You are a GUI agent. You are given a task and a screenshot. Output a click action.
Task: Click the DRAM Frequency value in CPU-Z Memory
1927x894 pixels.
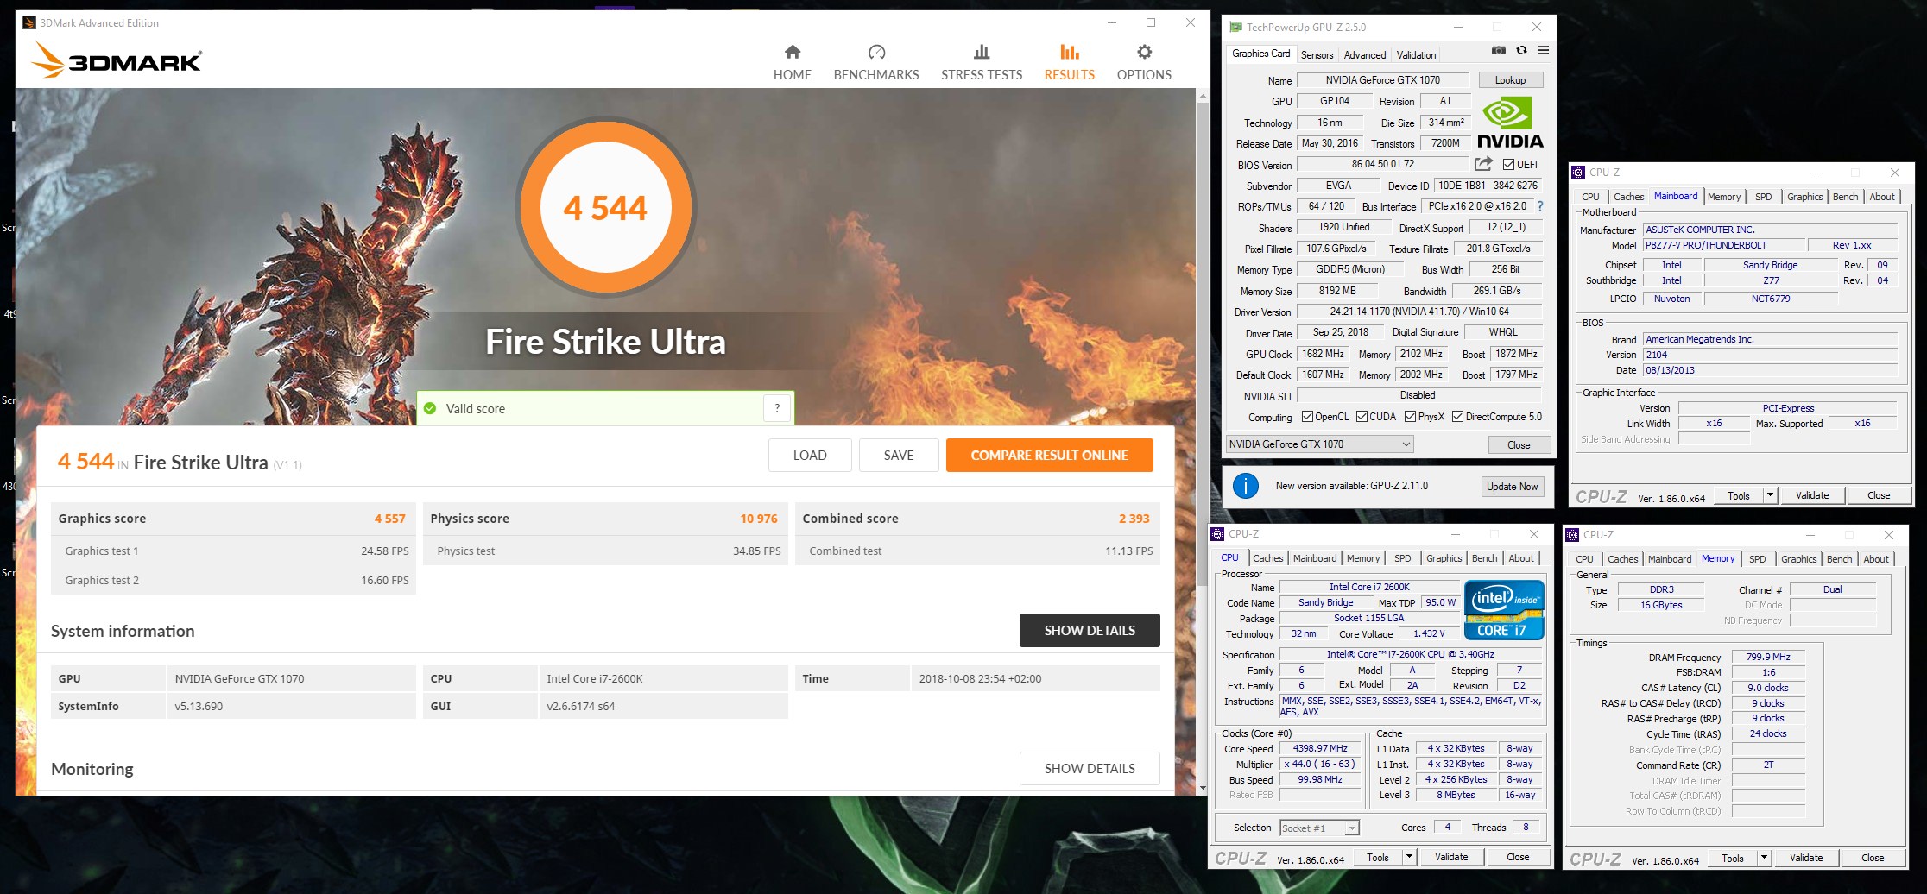pyautogui.click(x=1768, y=657)
